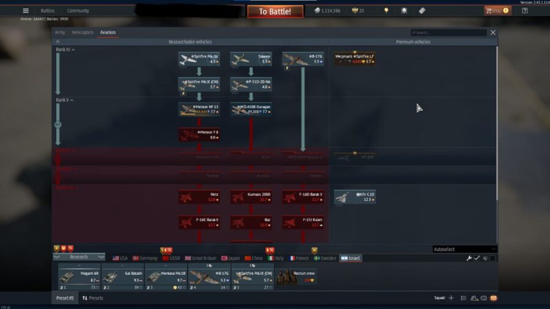Open the hamburger main menu

26,10
